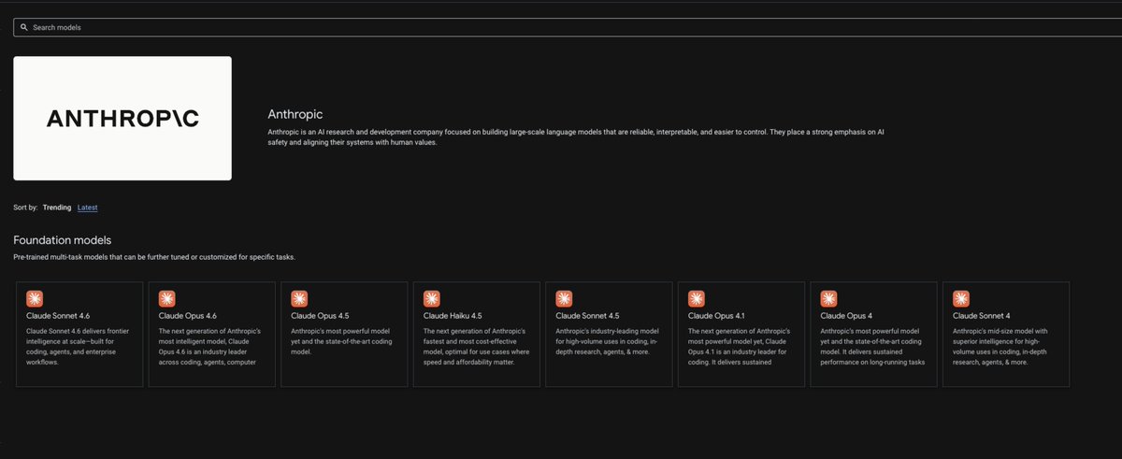Sort models by Trending
This screenshot has width=1122, height=459.
pyautogui.click(x=57, y=208)
